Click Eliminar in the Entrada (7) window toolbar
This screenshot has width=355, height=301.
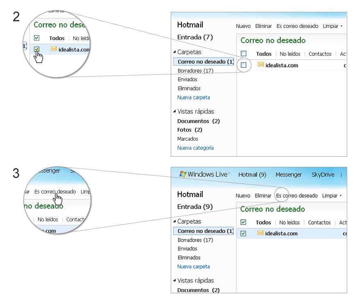[x=263, y=26]
